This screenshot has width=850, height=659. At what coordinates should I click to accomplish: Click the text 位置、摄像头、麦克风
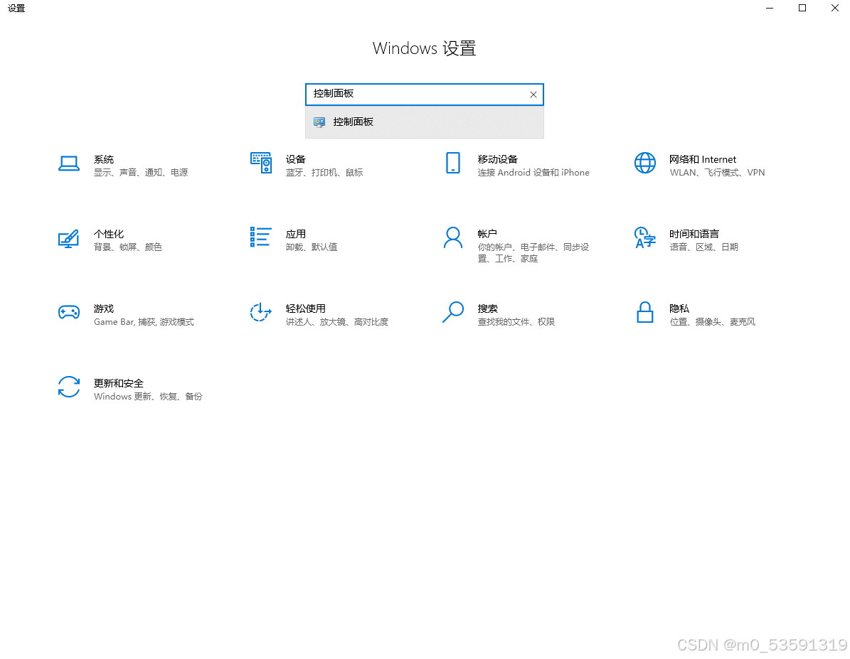712,322
